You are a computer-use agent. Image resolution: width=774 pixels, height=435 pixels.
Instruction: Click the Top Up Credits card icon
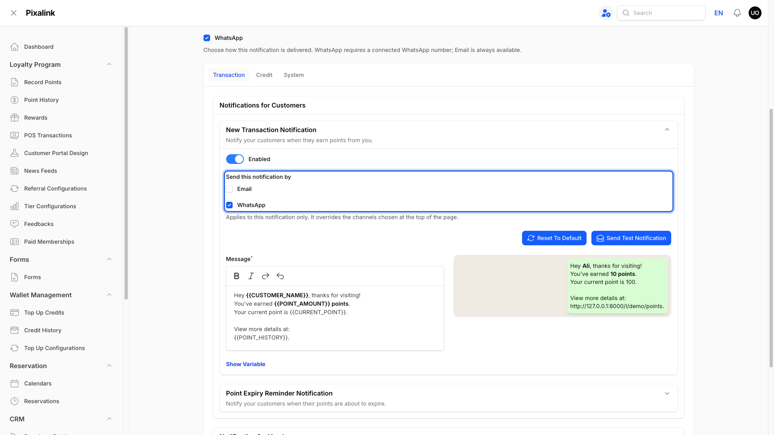15,313
